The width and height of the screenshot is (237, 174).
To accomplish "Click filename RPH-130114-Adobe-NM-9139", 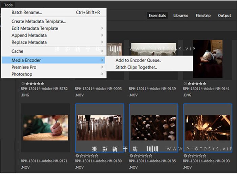I will click(152, 89).
